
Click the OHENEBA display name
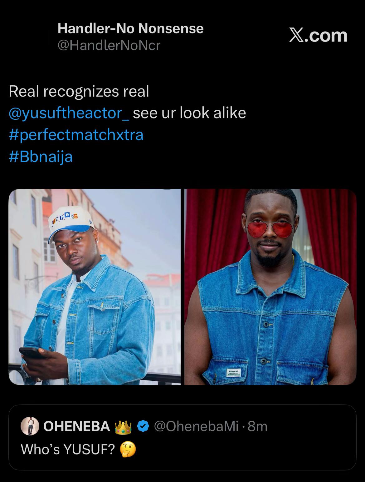tap(76, 426)
